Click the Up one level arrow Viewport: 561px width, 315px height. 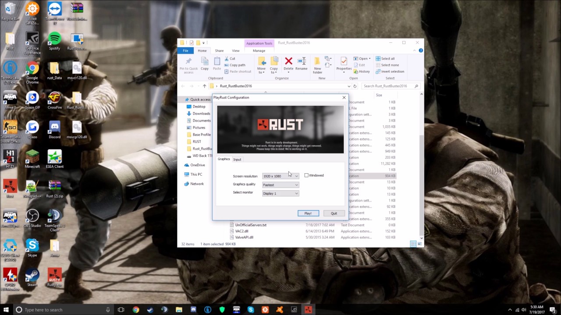tap(204, 86)
